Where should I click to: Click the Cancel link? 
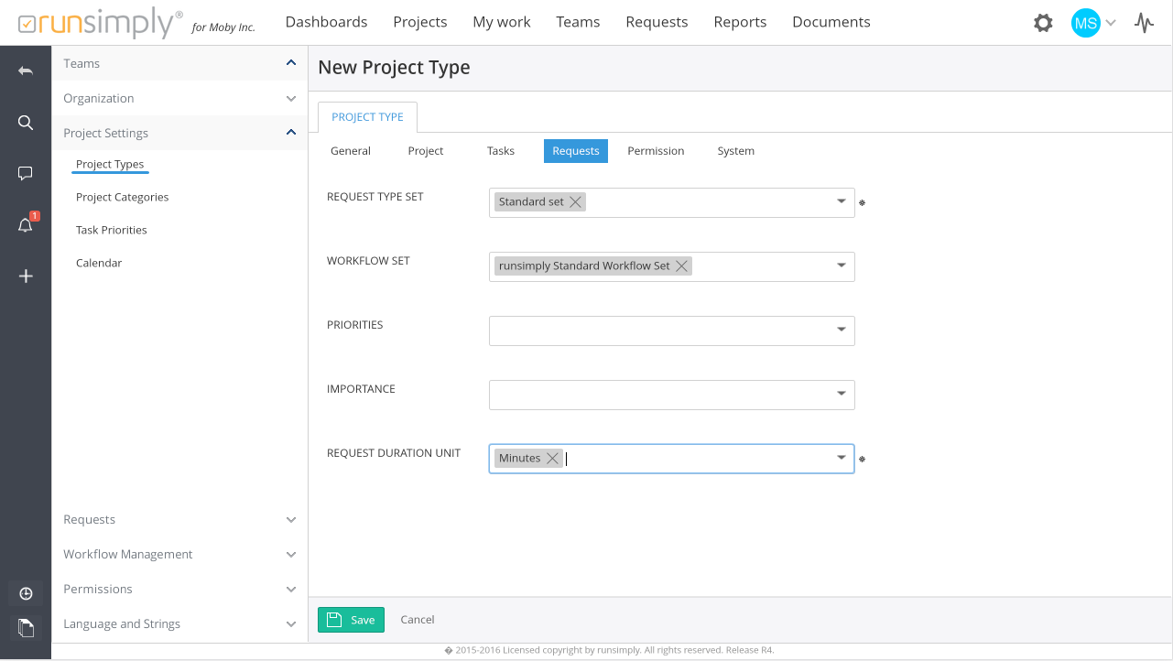tap(418, 620)
